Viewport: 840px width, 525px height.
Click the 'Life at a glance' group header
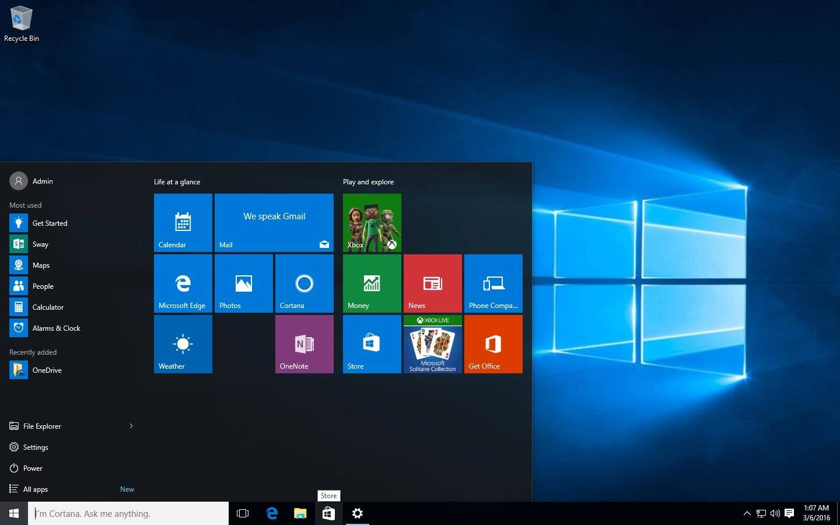(x=177, y=182)
